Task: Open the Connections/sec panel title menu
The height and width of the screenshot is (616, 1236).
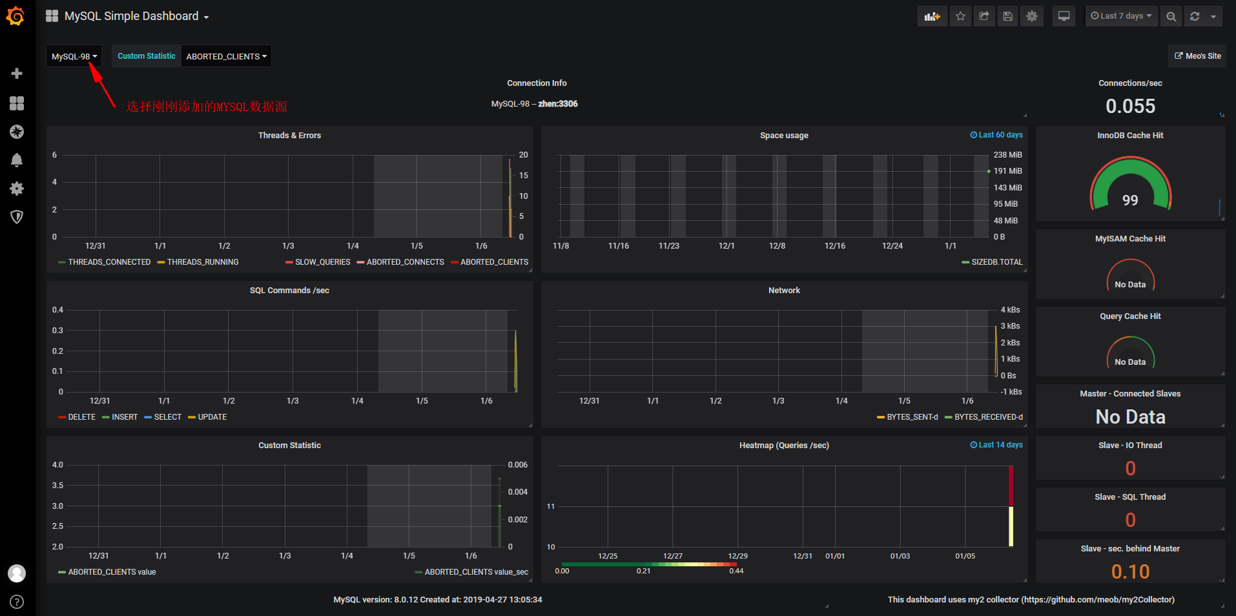Action: coord(1130,83)
